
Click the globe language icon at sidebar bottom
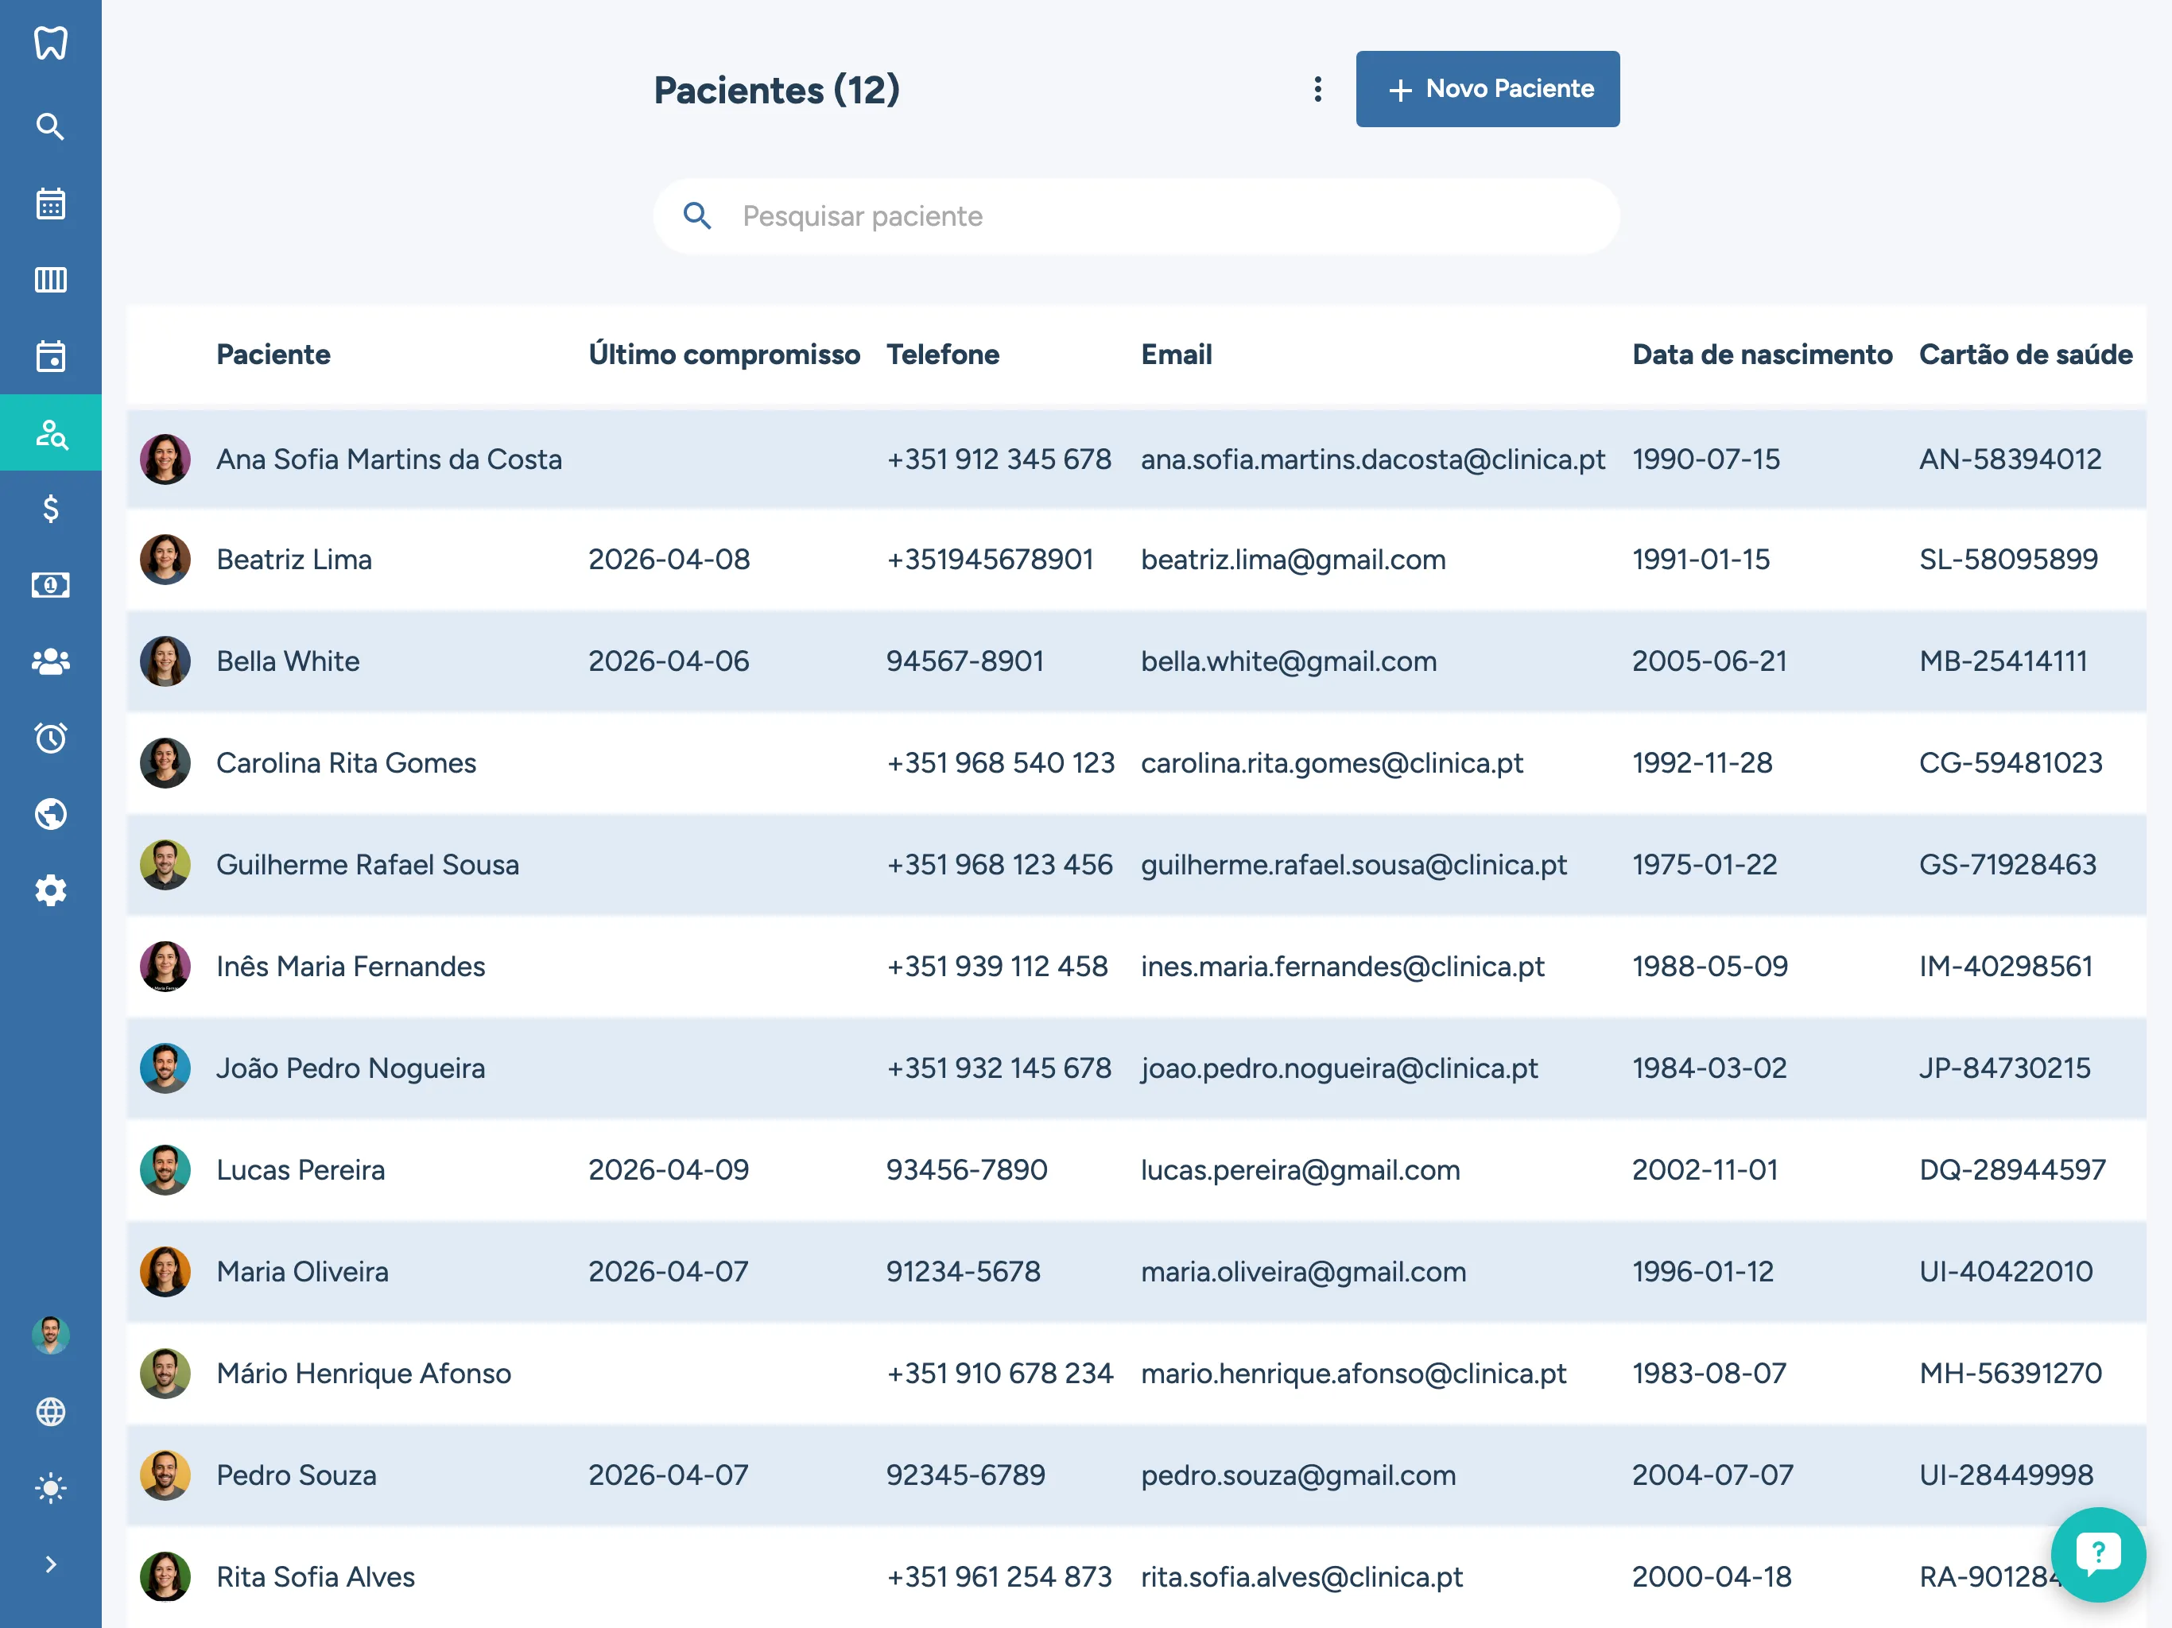click(50, 1412)
